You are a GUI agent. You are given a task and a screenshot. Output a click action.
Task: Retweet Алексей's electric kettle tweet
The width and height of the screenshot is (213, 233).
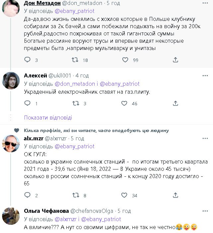[75, 103]
